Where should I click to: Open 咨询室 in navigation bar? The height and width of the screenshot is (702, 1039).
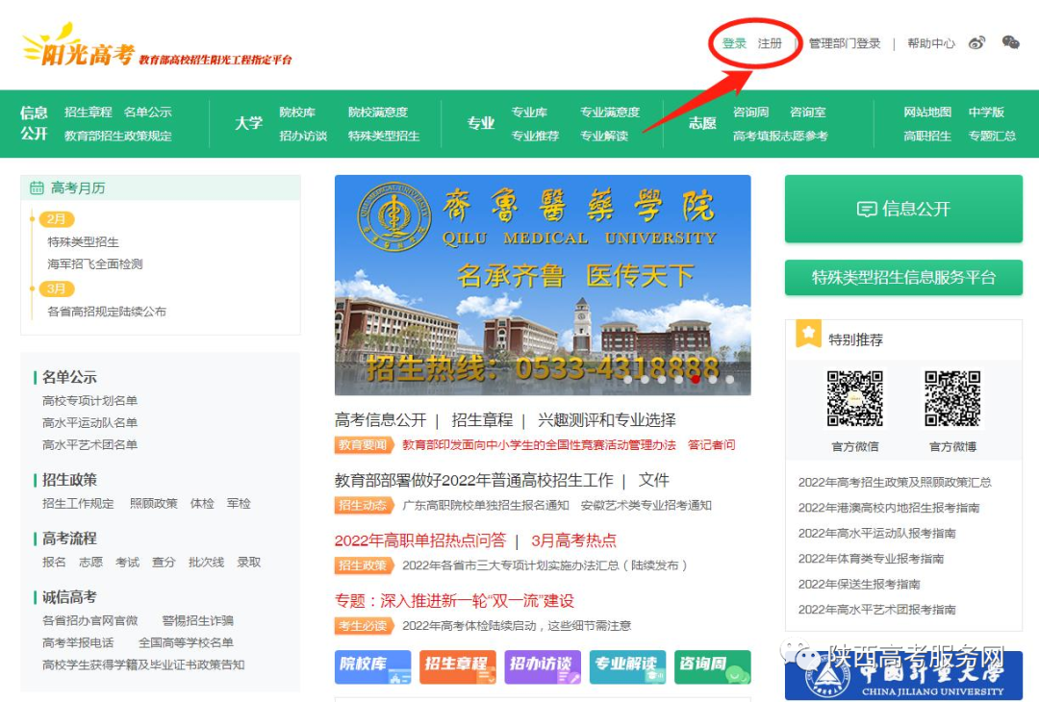pos(808,112)
